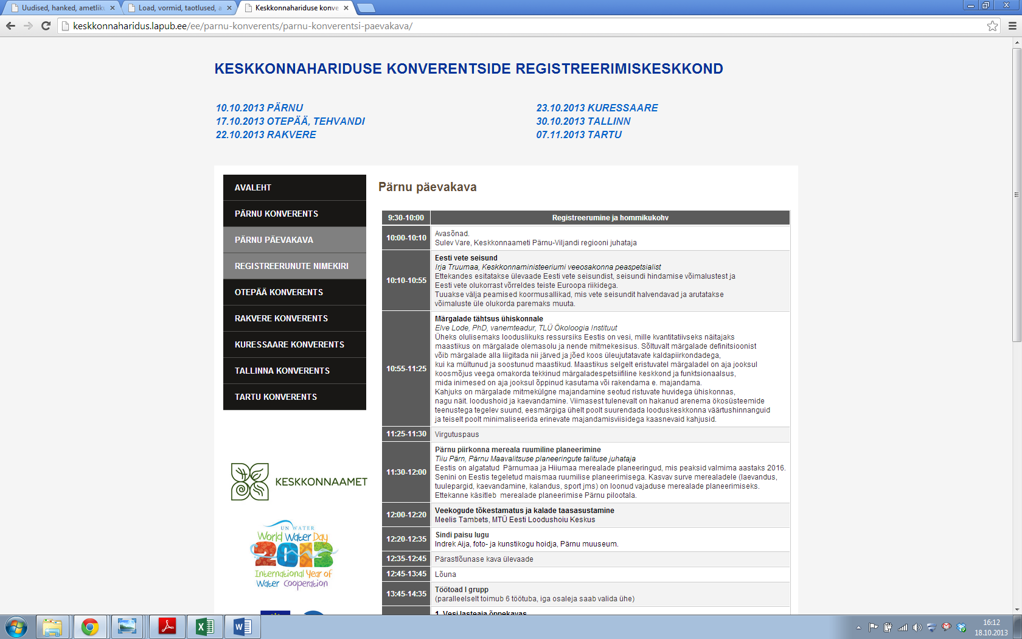Bookmark this page with the star icon
The height and width of the screenshot is (639, 1022).
[x=993, y=26]
